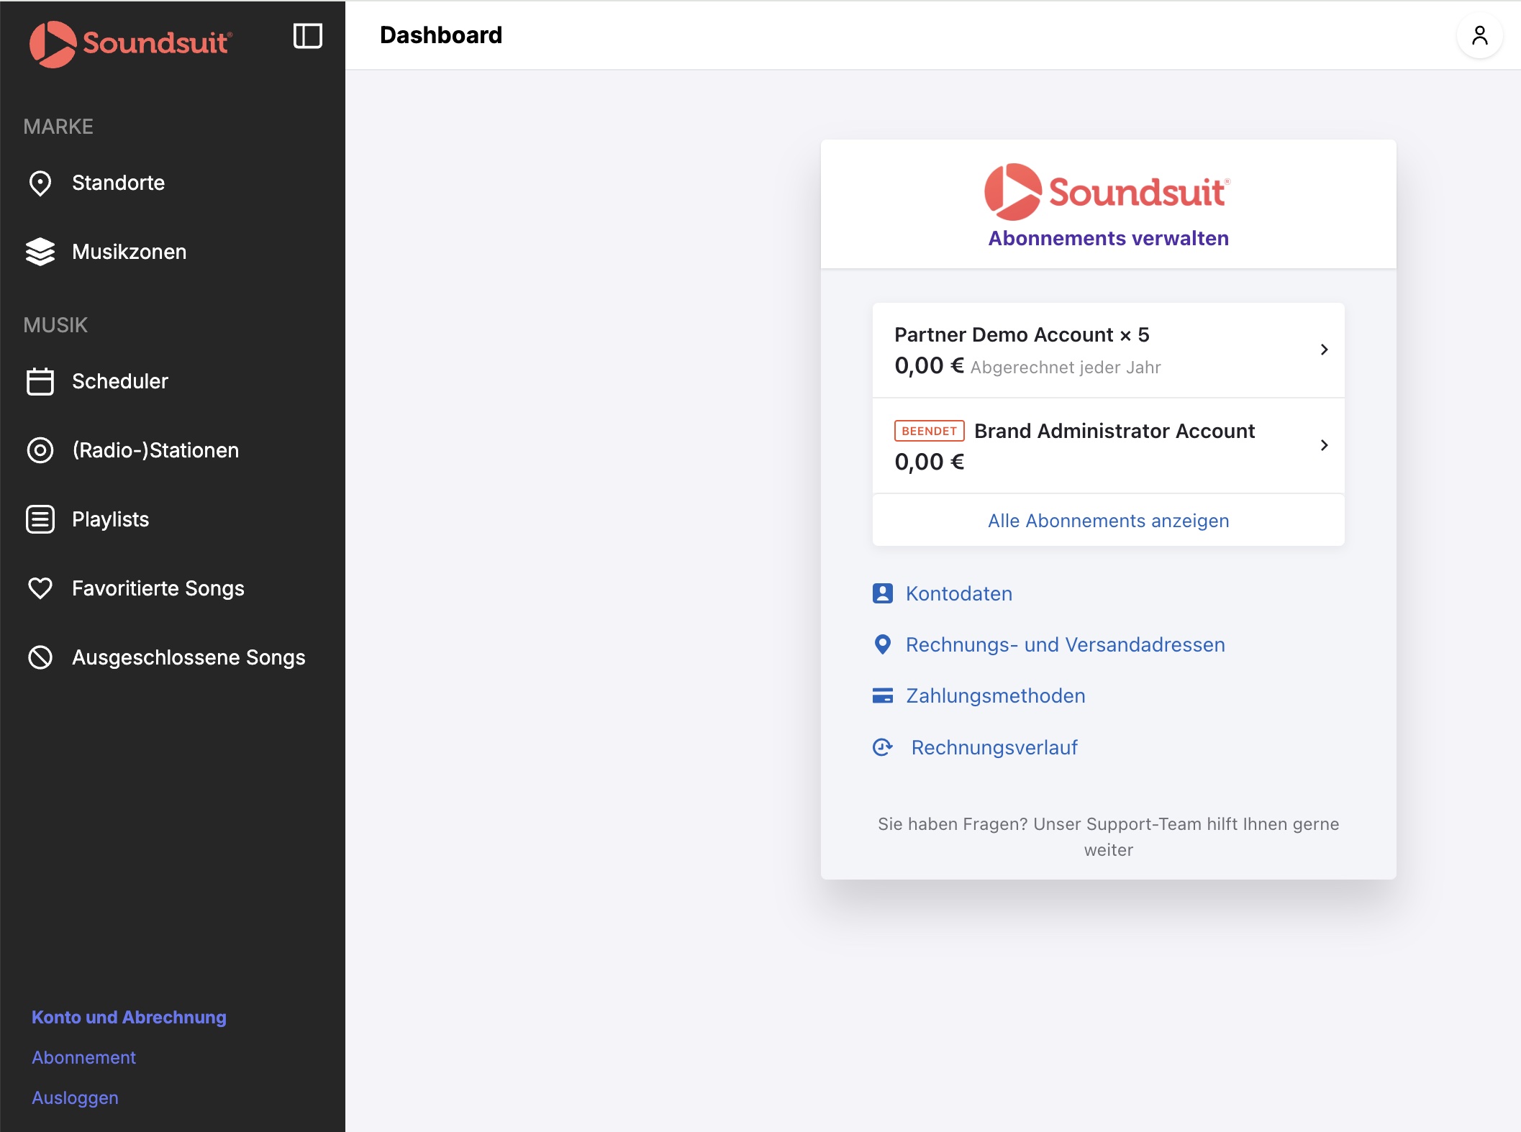
Task: Open Partner Demo Account × 5 subscription
Action: (1108, 350)
